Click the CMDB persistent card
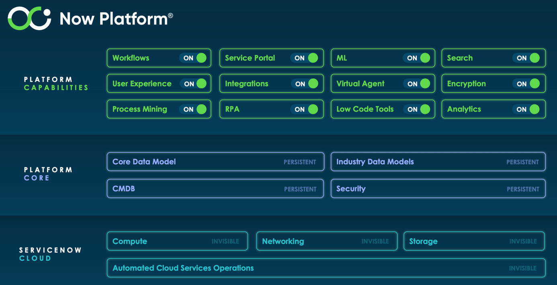 [215, 188]
